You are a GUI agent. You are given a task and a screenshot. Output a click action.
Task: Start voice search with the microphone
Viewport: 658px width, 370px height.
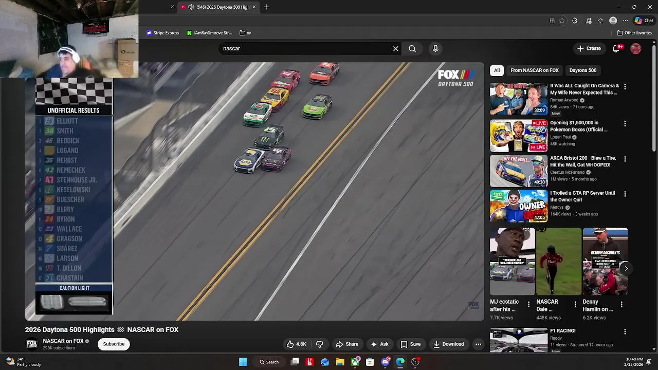tap(435, 48)
